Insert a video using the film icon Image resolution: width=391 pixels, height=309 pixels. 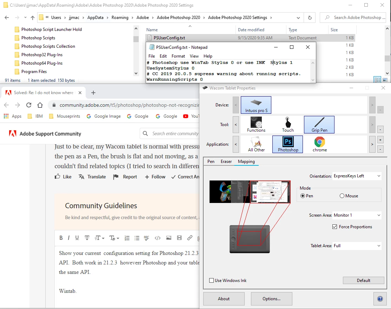(x=179, y=238)
